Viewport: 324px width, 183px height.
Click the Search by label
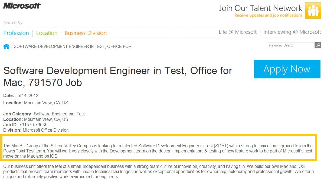point(13,23)
